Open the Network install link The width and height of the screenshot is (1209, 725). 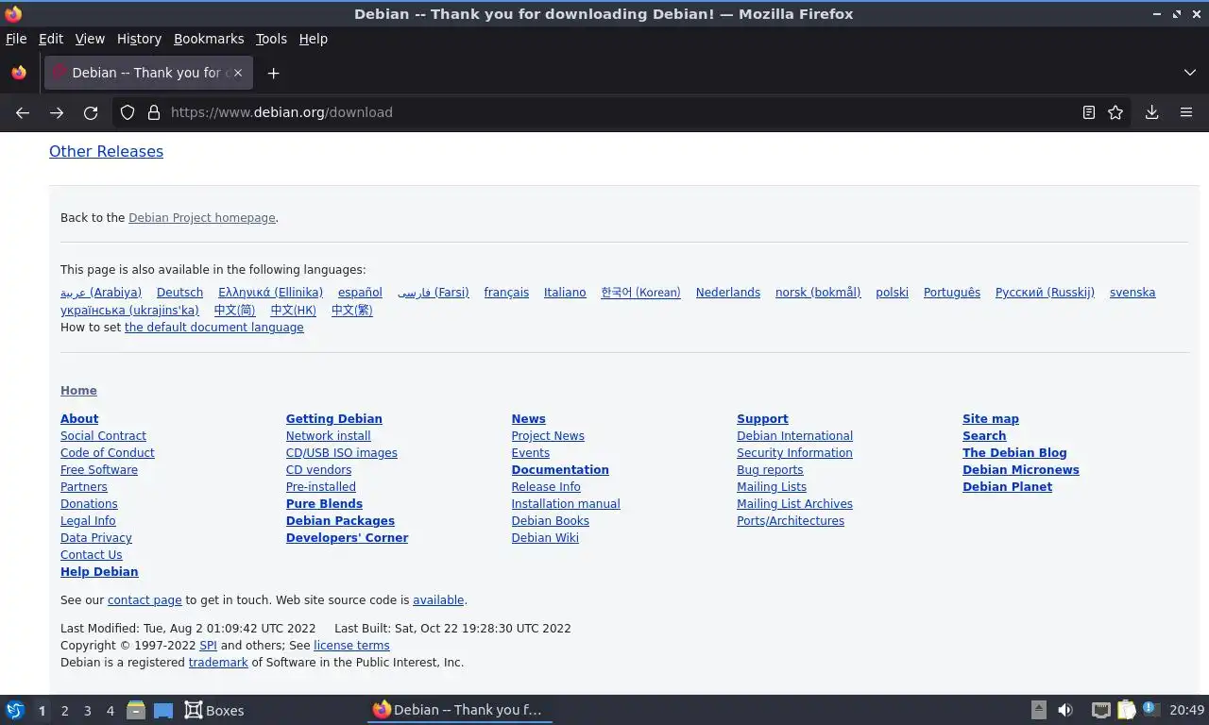point(328,436)
